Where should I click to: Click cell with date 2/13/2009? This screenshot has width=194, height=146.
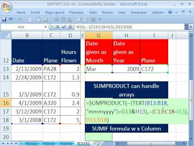click(x=27, y=69)
